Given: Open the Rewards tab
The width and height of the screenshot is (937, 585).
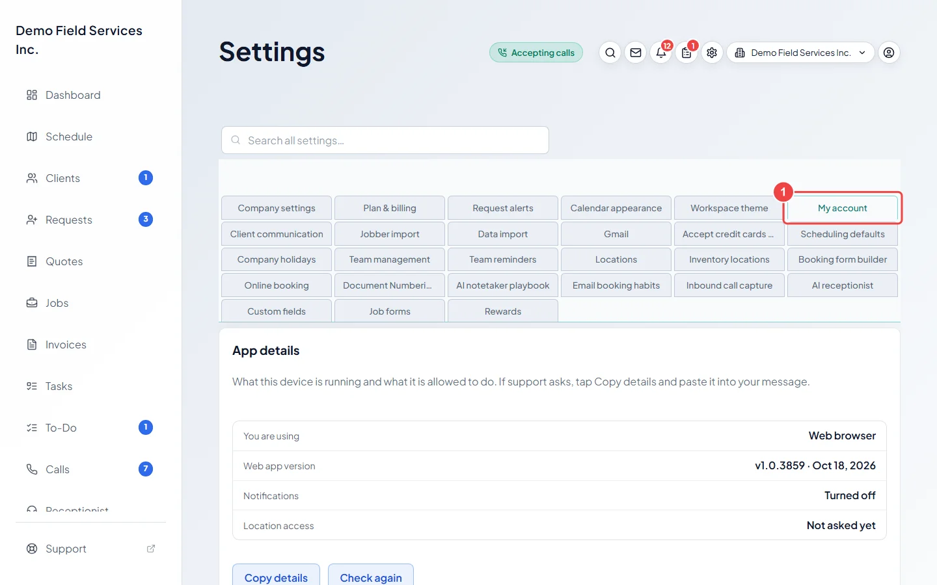Looking at the screenshot, I should coord(503,311).
